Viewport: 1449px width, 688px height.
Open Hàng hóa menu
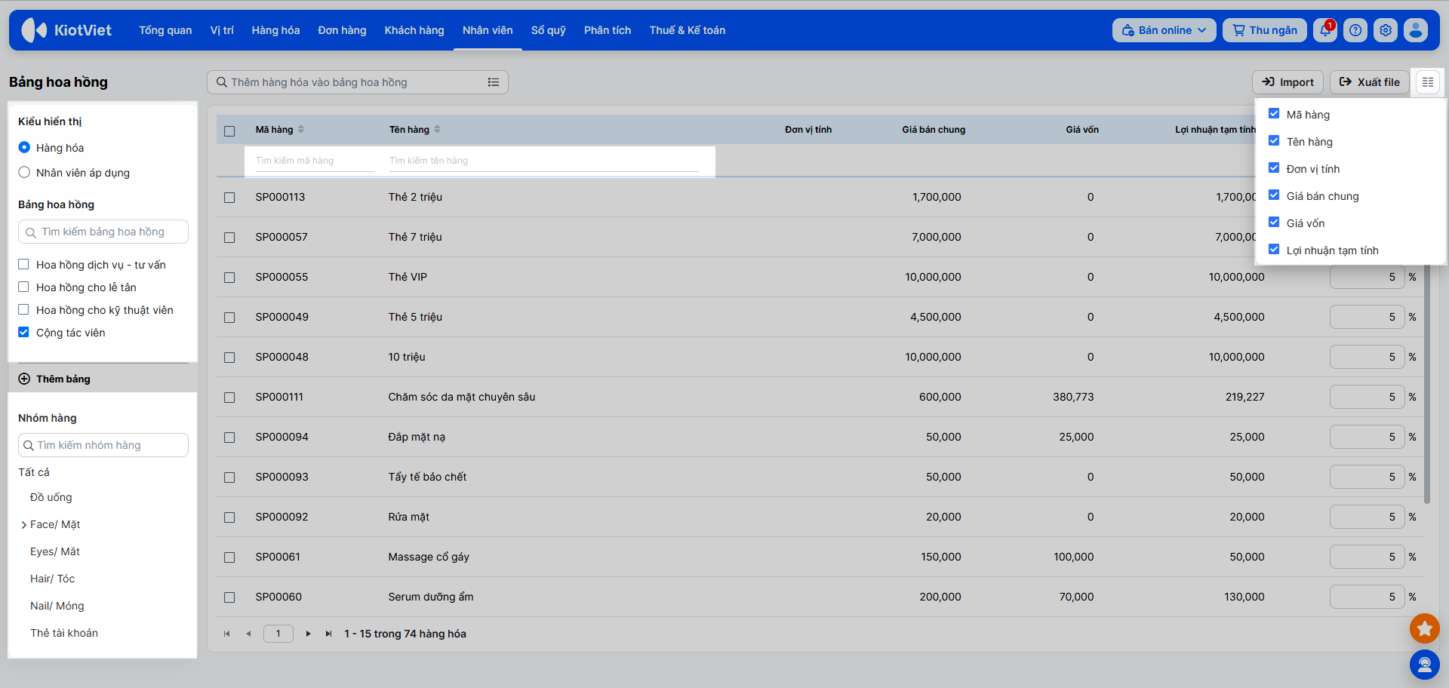coord(275,30)
